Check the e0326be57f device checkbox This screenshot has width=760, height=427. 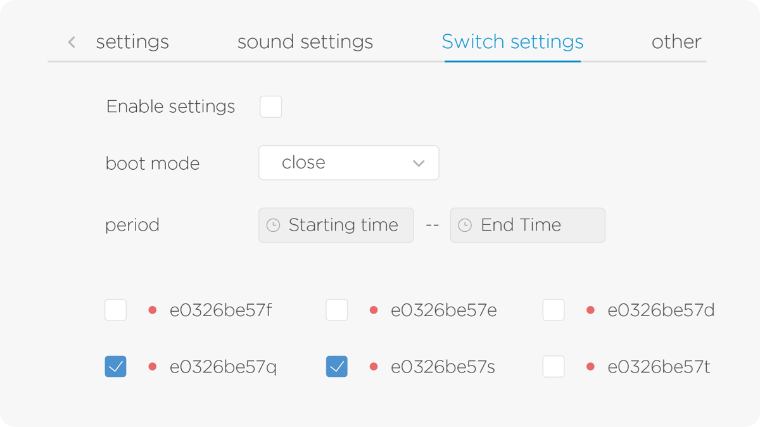[x=115, y=310]
